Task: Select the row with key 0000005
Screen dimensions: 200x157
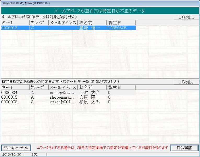Action: pos(68,97)
